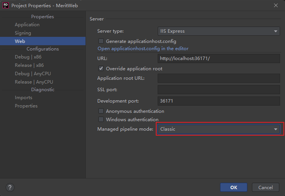This screenshot has height=196, width=285.
Task: Focus the Development port field
Action: (x=218, y=101)
